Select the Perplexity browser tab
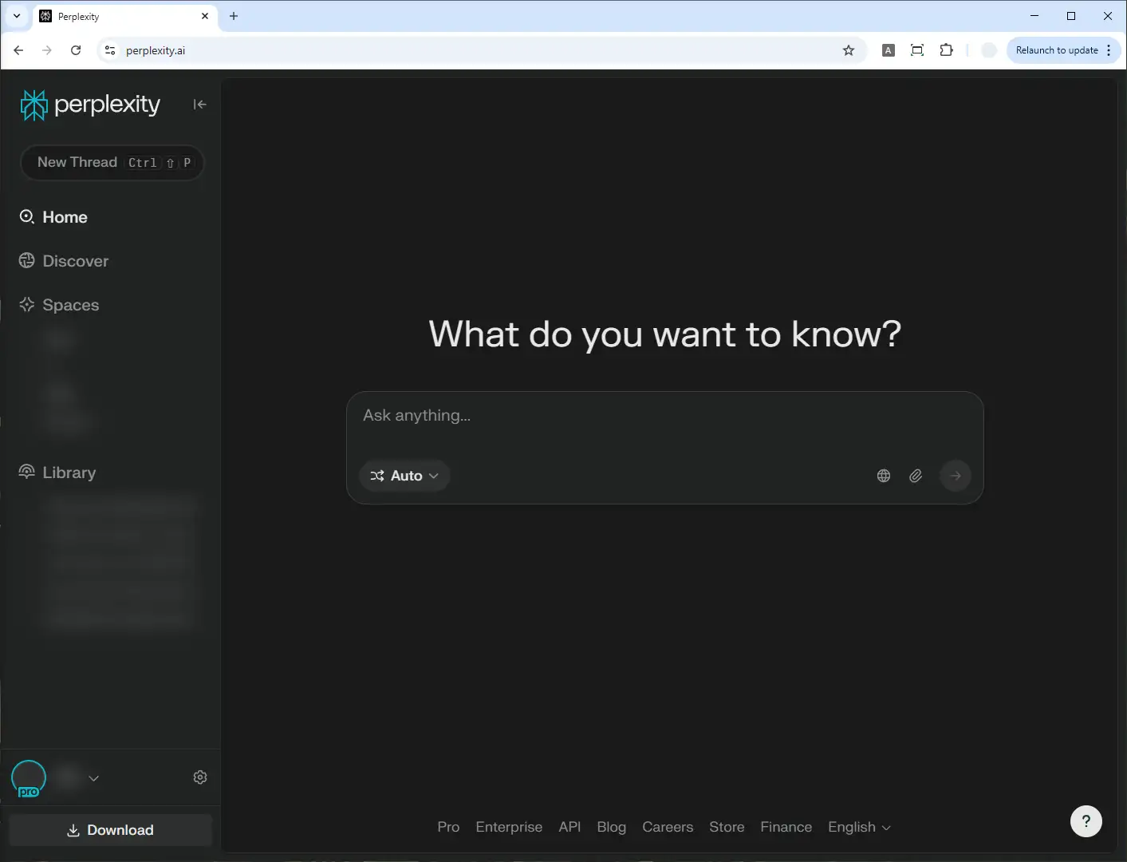 (125, 16)
